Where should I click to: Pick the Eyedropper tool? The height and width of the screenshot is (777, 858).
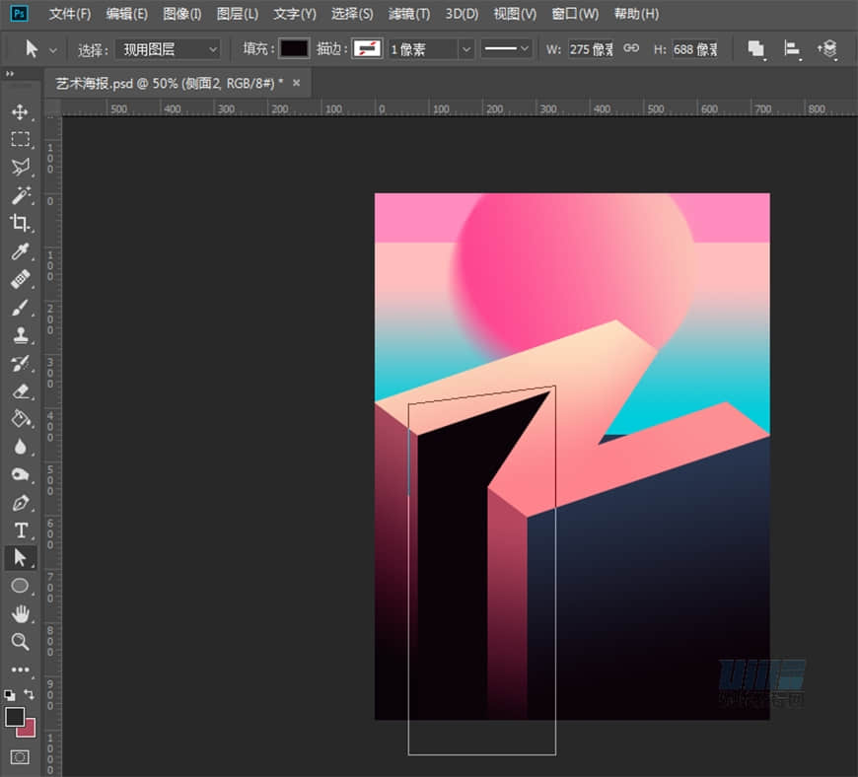point(20,251)
